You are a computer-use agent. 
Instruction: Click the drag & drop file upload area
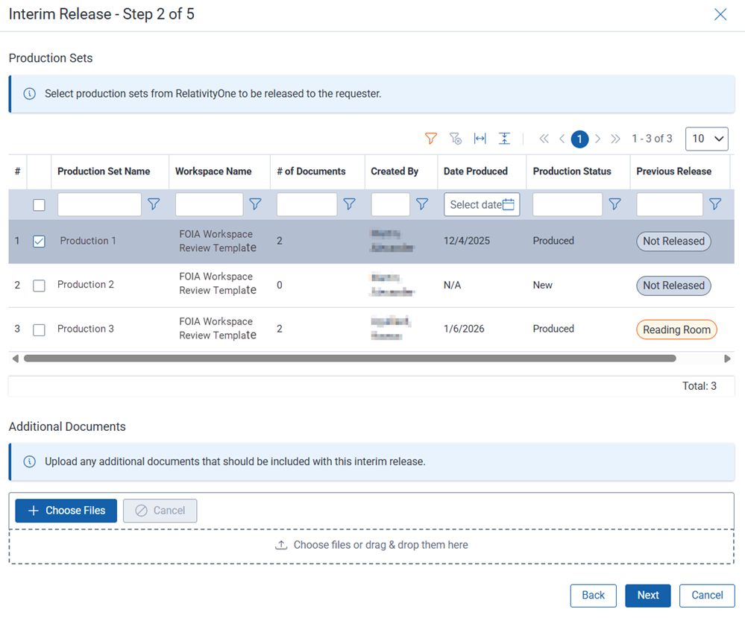pyautogui.click(x=371, y=546)
